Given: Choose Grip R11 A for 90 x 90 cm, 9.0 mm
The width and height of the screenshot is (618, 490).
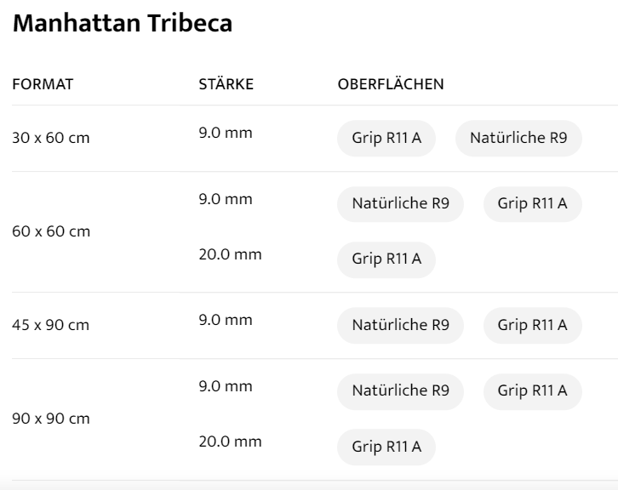Looking at the screenshot, I should point(533,391).
